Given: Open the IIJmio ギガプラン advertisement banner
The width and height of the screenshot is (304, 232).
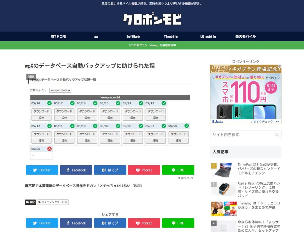Looking at the screenshot, I should [246, 94].
